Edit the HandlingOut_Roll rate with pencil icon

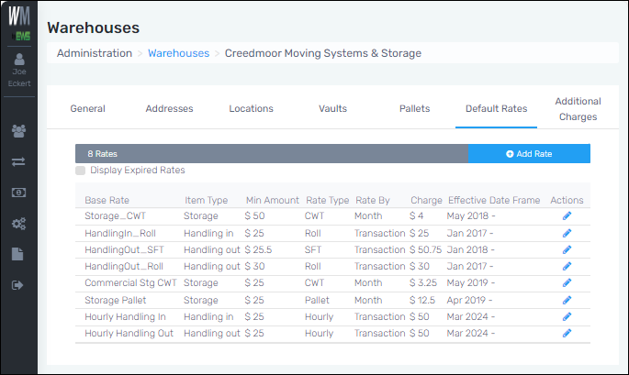[567, 266]
